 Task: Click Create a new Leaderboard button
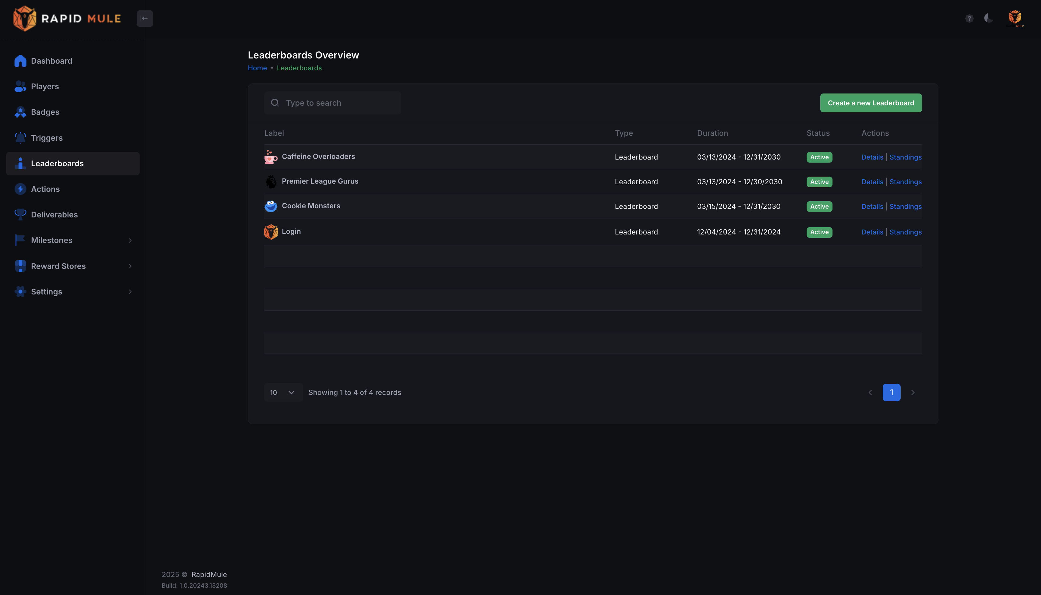click(871, 103)
